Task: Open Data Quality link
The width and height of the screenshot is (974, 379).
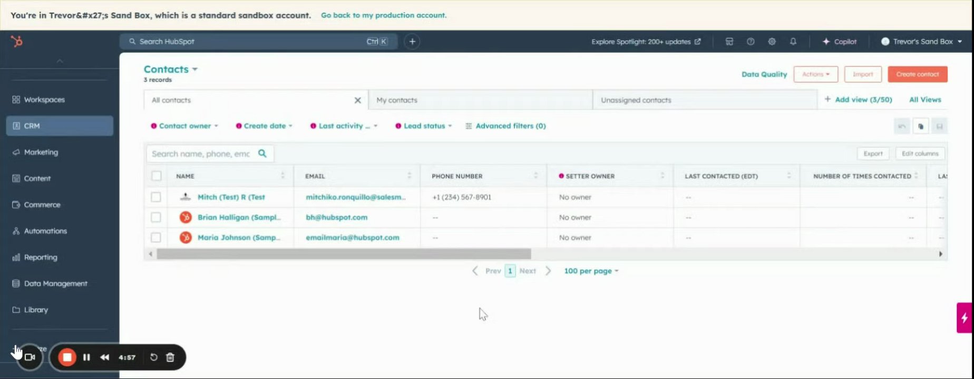Action: click(764, 74)
